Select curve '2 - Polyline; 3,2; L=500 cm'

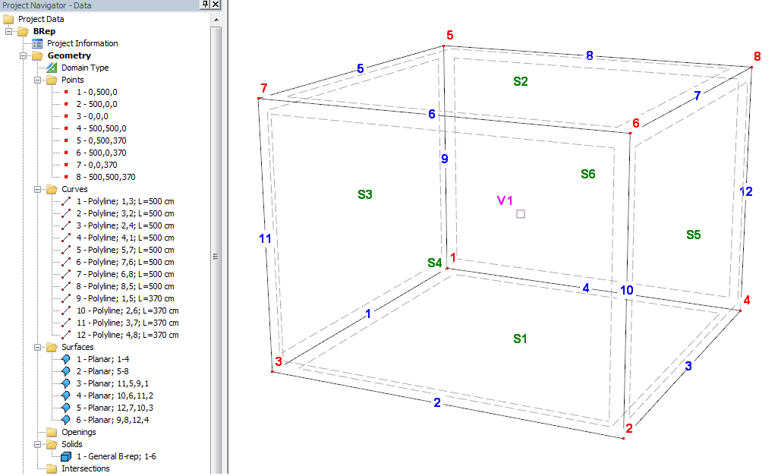(125, 214)
